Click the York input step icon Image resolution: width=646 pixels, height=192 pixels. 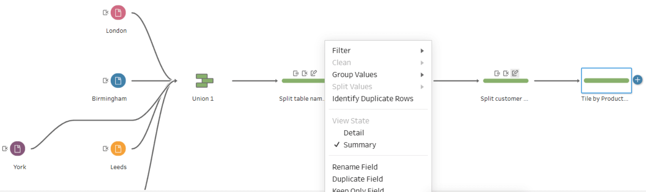click(x=17, y=149)
